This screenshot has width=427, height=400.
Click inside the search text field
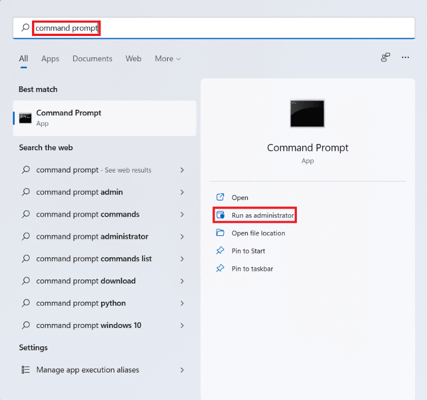pos(228,27)
